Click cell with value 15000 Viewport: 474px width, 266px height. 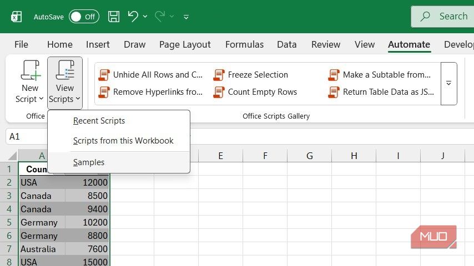click(87, 262)
